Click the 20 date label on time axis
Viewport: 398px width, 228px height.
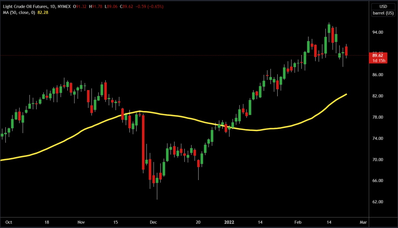tap(198, 222)
